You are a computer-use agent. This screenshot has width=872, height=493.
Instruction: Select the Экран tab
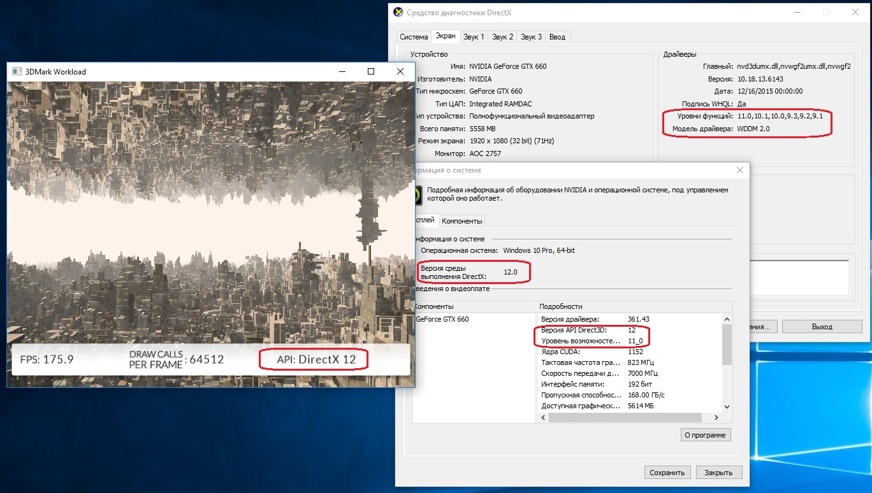(446, 36)
